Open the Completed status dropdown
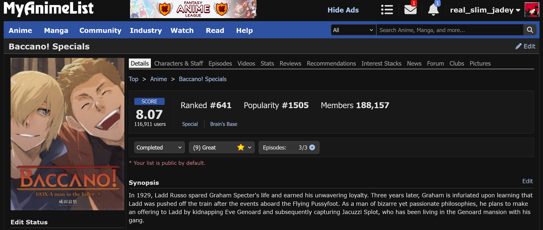 click(160, 147)
